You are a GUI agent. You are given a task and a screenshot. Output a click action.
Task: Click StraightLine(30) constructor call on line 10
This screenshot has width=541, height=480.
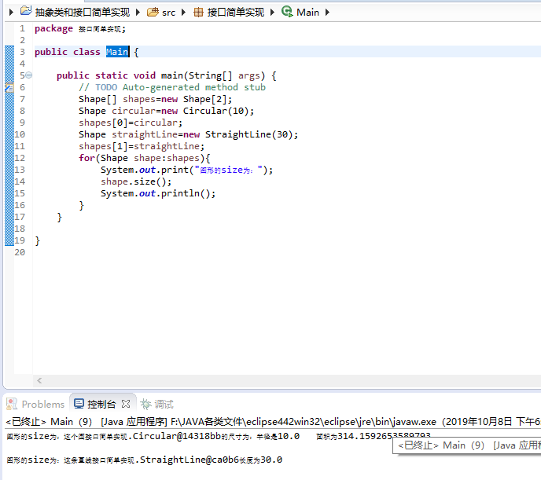tap(248, 134)
